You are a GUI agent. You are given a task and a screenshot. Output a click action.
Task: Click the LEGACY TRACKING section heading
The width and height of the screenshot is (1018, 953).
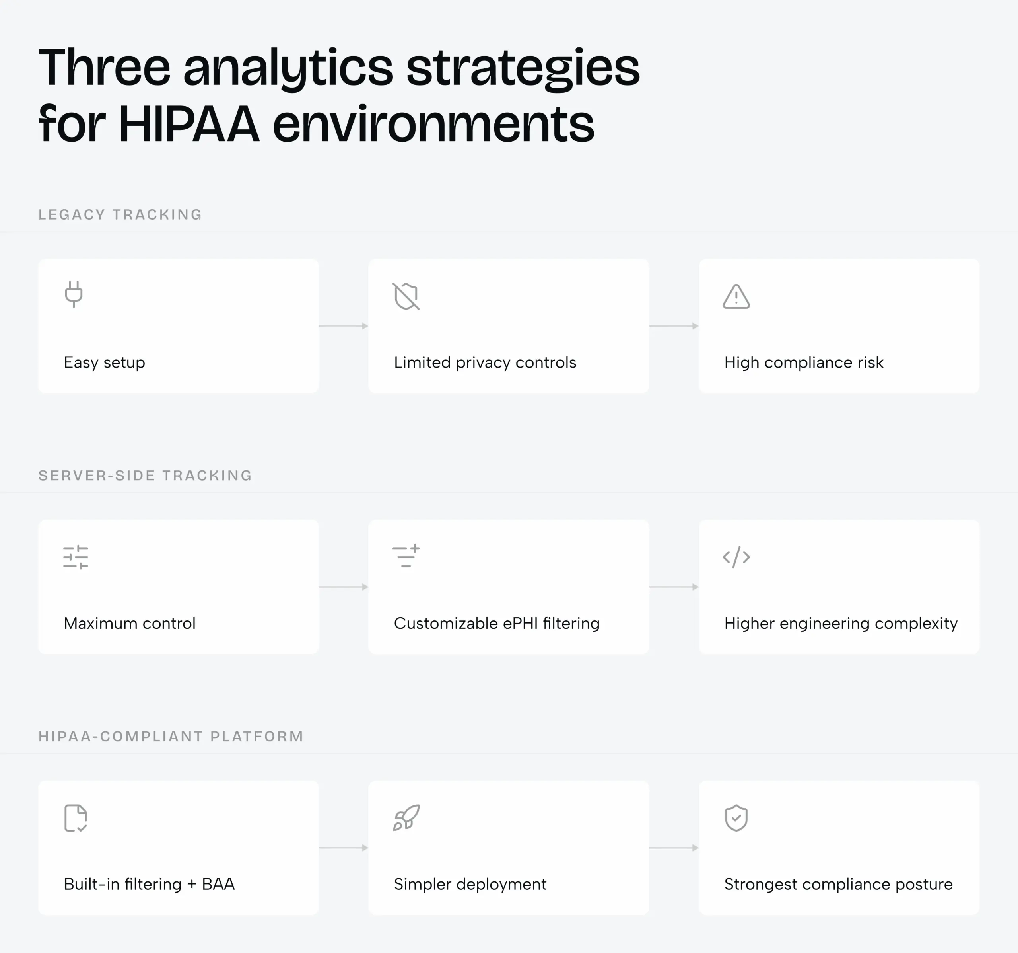tap(120, 214)
